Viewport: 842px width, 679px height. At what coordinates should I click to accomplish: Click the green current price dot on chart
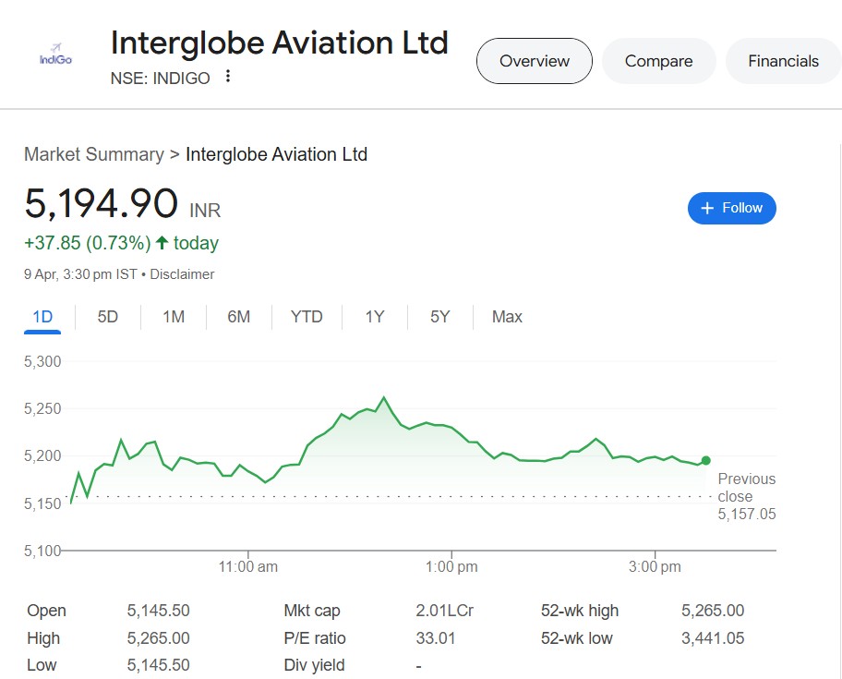[x=706, y=460]
